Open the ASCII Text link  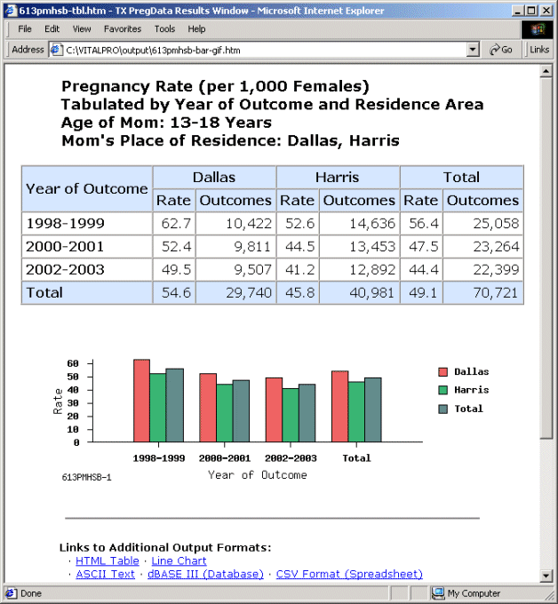tap(105, 574)
